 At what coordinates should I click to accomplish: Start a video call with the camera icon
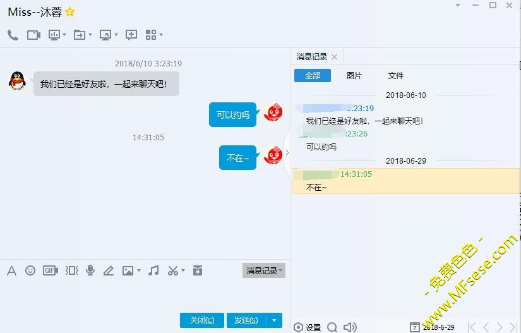[x=33, y=35]
